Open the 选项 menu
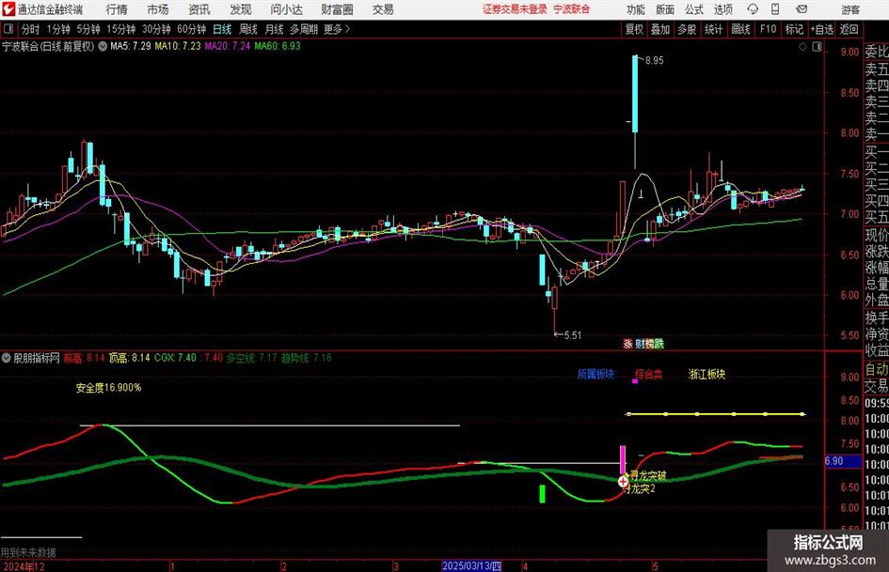 tap(722, 9)
